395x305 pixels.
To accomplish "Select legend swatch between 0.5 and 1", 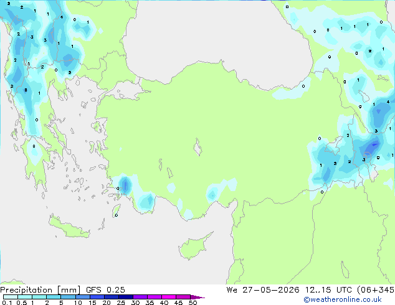I will coord(25,297).
